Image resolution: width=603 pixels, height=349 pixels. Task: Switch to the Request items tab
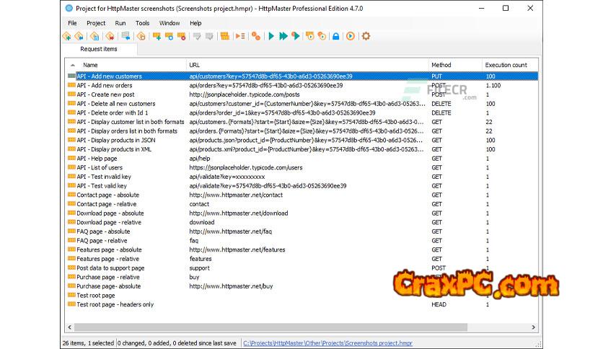tap(98, 49)
